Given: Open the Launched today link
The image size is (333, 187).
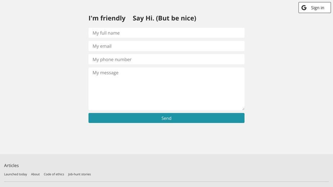Looking at the screenshot, I should tap(15, 174).
